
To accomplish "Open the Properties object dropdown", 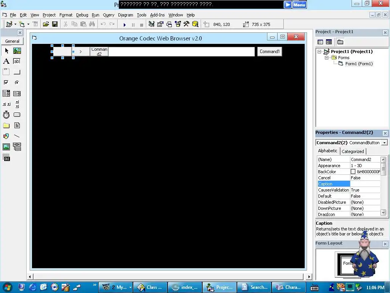I will pyautogui.click(x=385, y=143).
